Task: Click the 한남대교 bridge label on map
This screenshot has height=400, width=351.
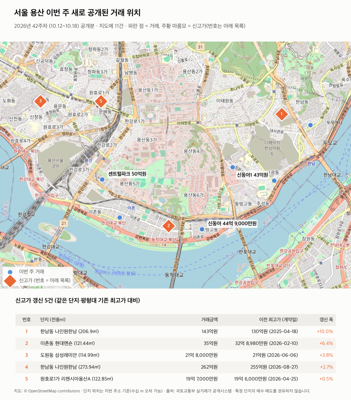Action: (x=332, y=175)
